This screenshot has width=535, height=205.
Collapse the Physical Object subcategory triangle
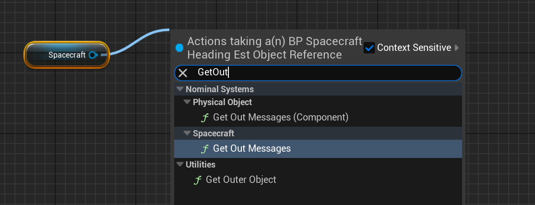click(187, 102)
